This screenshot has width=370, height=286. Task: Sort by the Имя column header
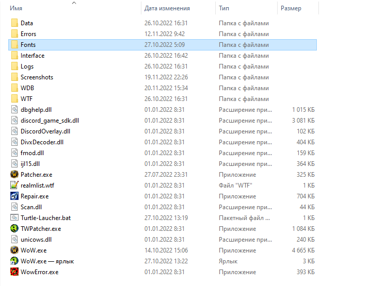click(x=16, y=8)
